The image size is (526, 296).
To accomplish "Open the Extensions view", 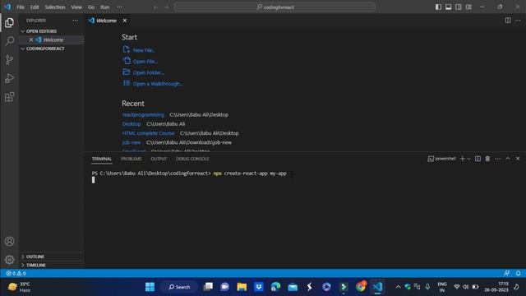I will pos(9,97).
